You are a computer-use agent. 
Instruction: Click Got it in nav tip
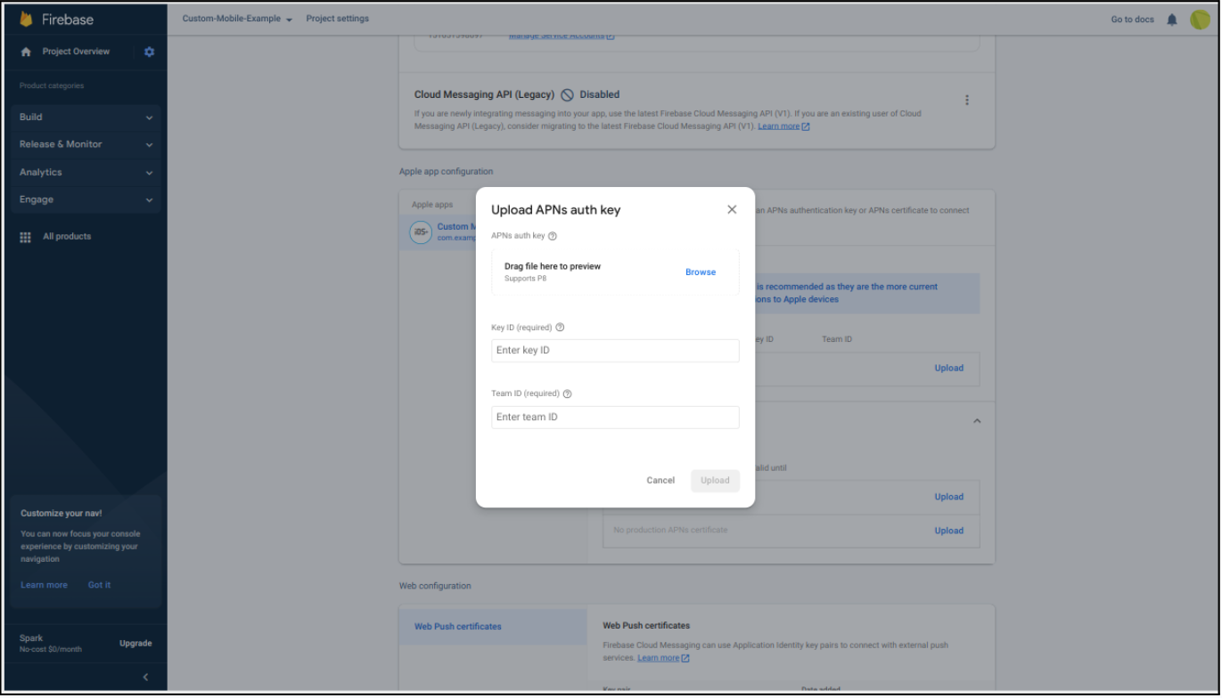tap(99, 585)
